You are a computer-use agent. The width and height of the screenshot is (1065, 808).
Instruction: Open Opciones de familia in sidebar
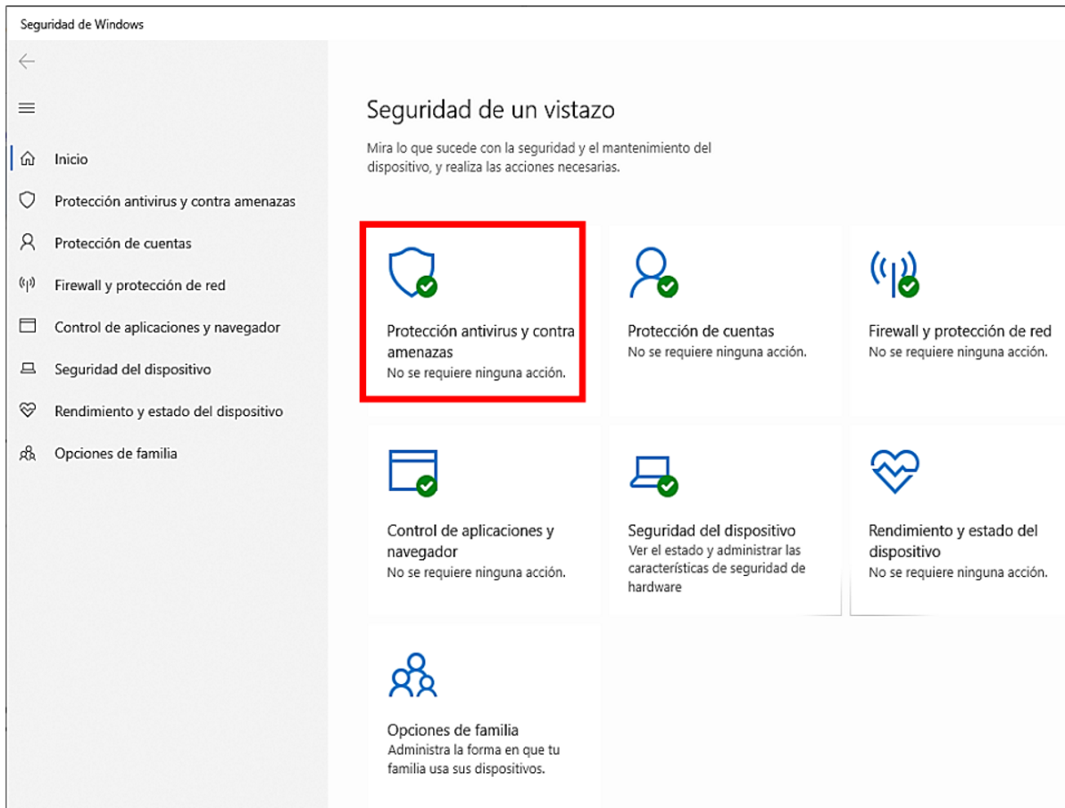[116, 454]
